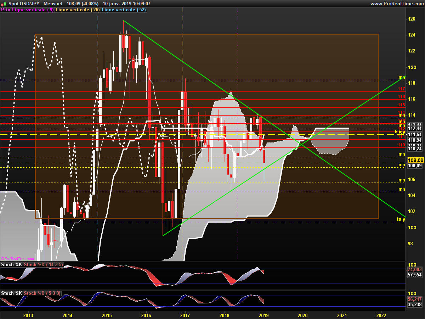The width and height of the screenshot is (425, 319).
Task: Open the Ligne verticale (26) indicator label
Action: pyautogui.click(x=78, y=10)
